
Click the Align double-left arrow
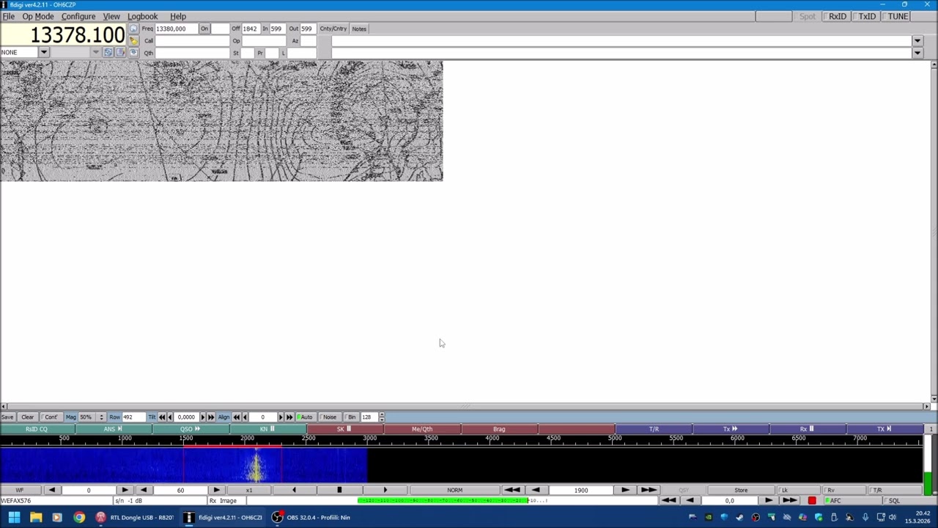[237, 417]
